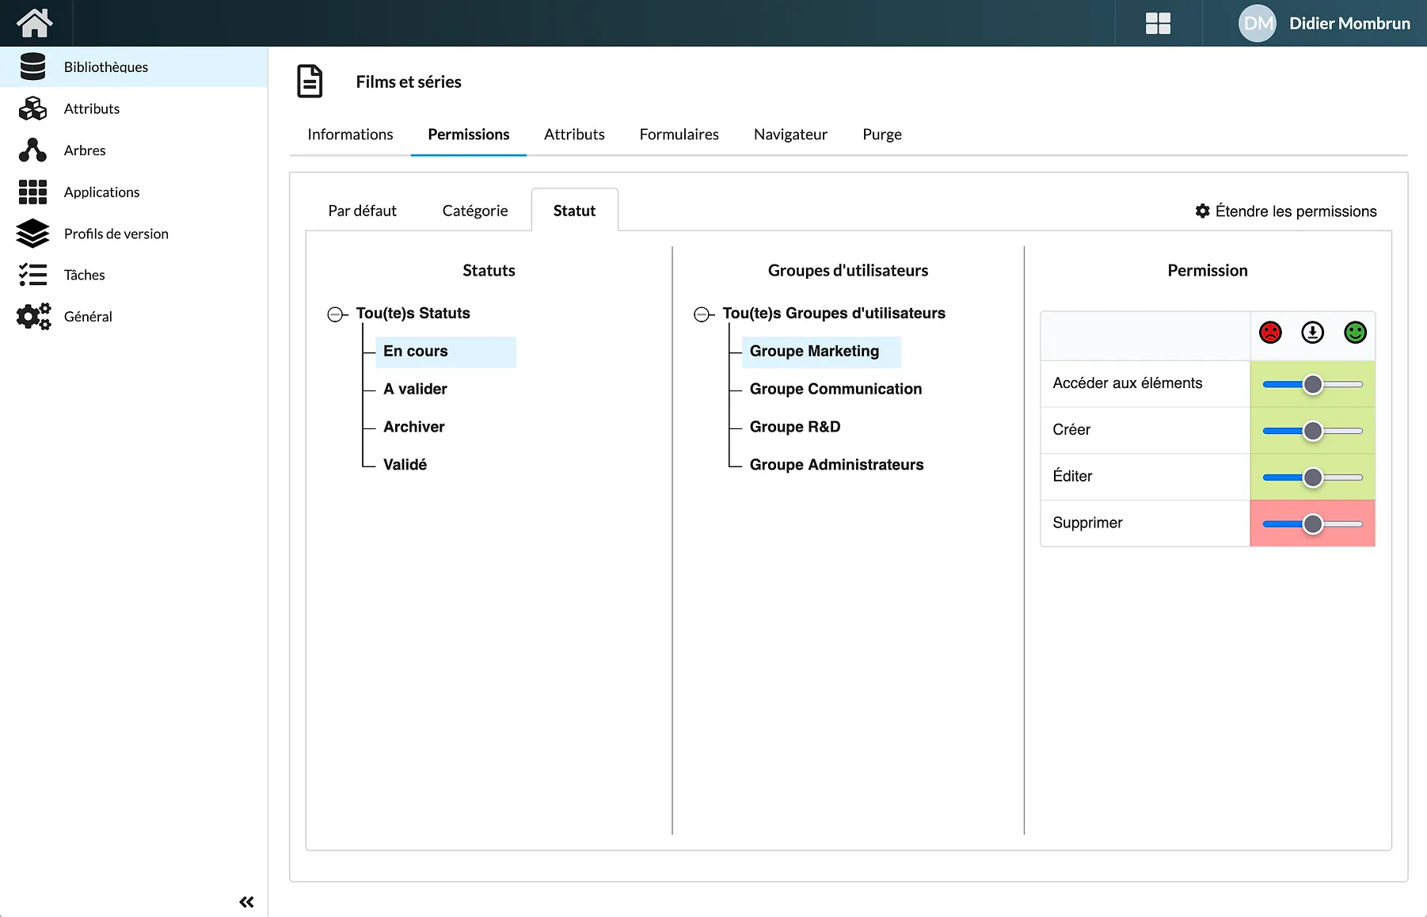Viewport: 1427px width, 917px height.
Task: Select the Permissions tab
Action: tap(469, 135)
